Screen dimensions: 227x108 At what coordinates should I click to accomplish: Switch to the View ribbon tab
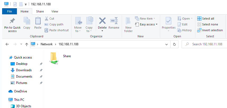[55, 11]
